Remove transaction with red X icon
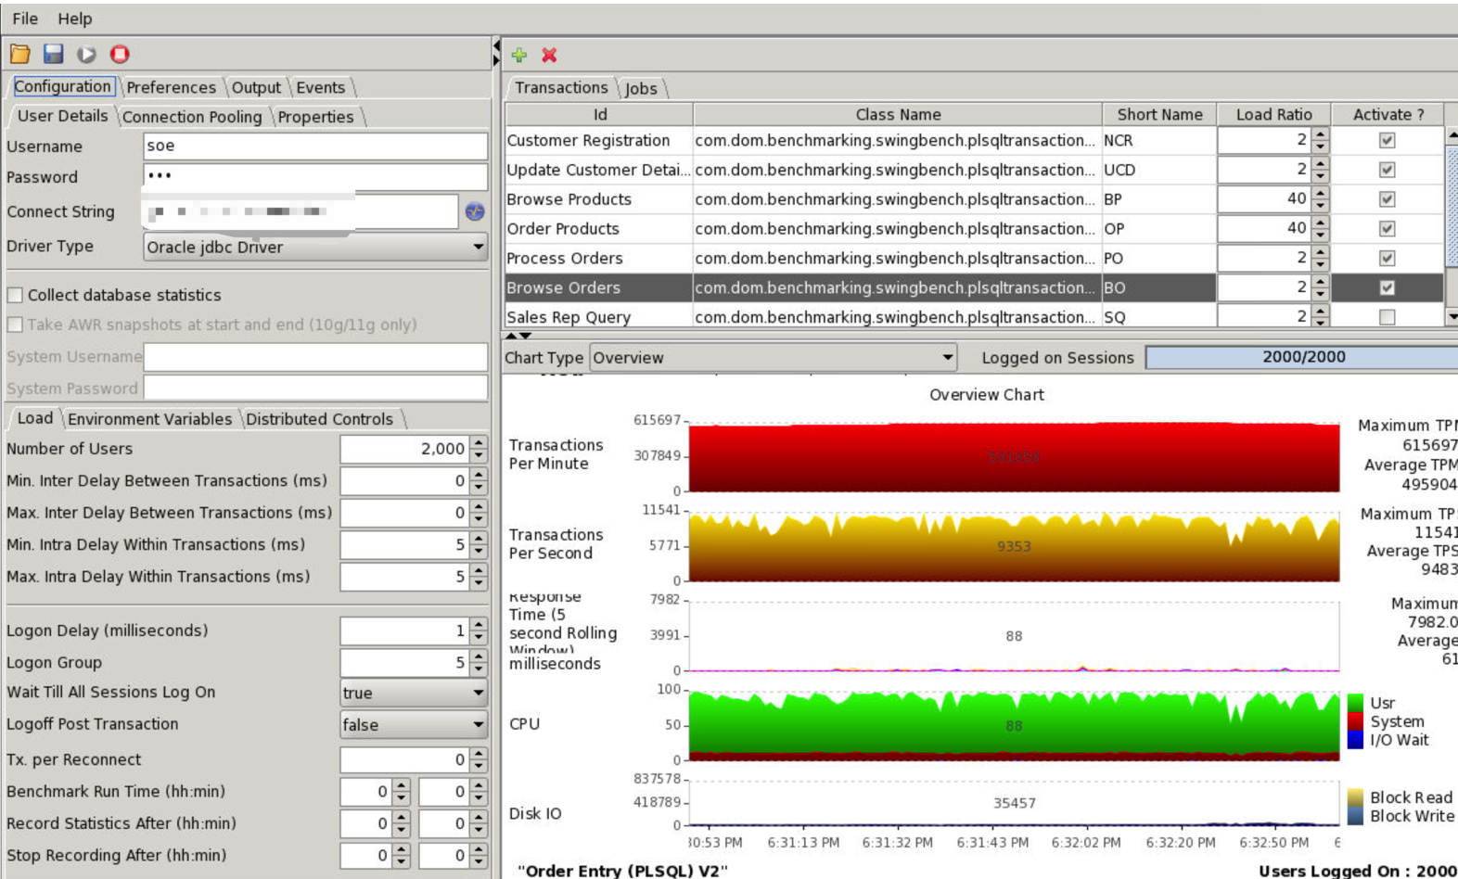1458x879 pixels. [x=549, y=56]
